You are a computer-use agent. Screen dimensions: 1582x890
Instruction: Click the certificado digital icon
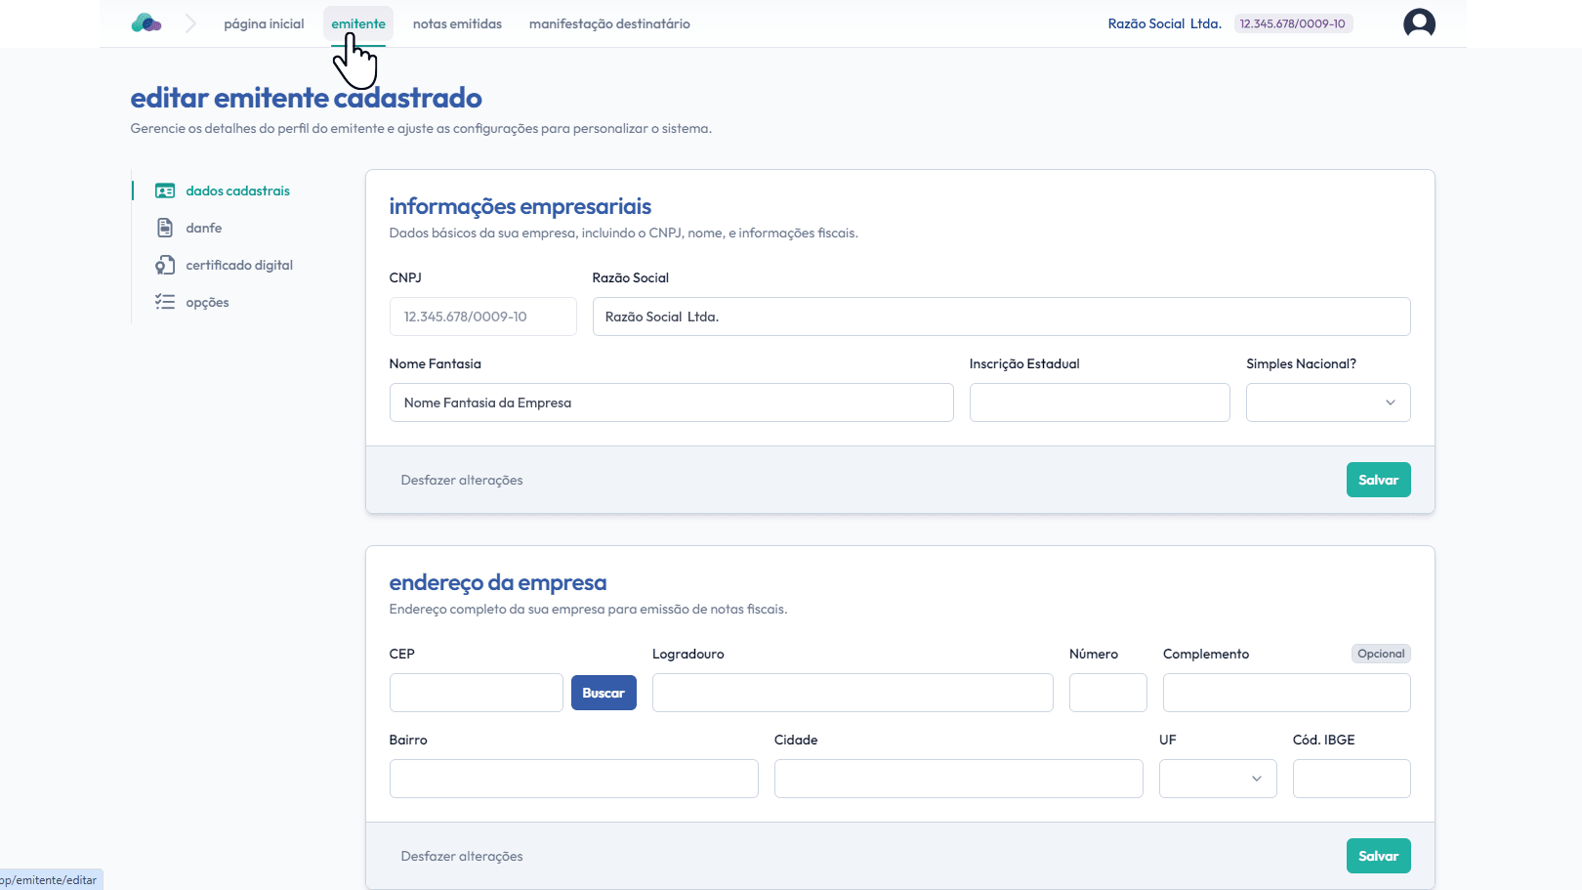point(165,266)
